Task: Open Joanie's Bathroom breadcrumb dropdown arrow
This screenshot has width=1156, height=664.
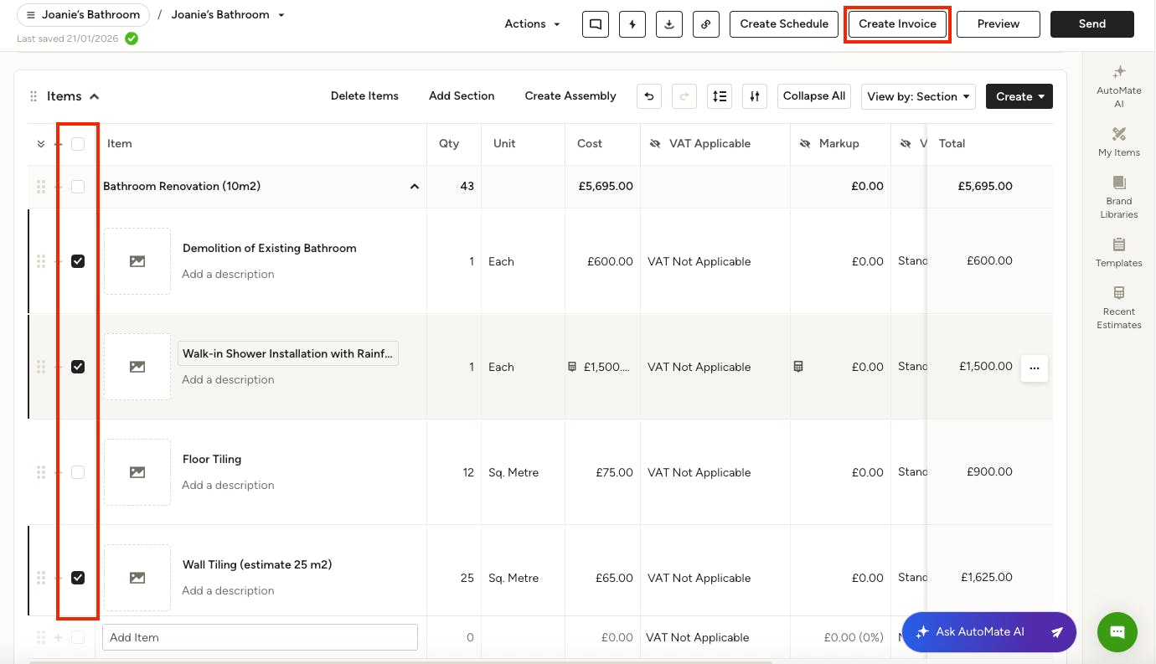Action: pyautogui.click(x=281, y=15)
